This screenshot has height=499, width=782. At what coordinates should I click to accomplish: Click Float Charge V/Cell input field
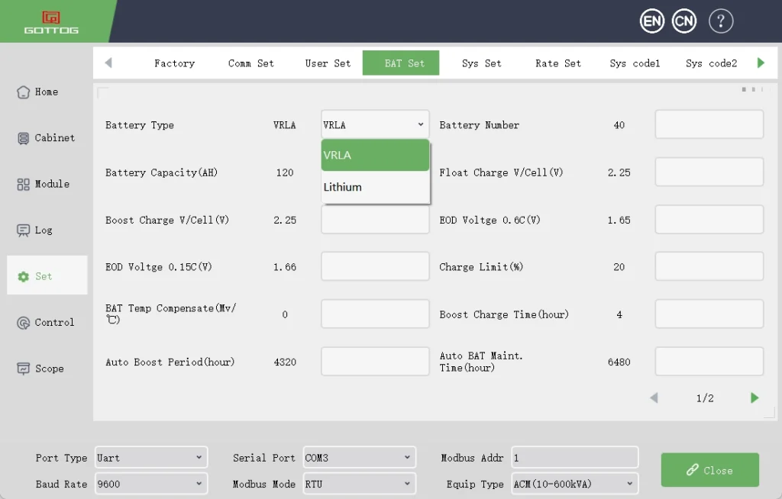click(709, 172)
